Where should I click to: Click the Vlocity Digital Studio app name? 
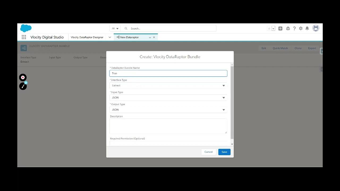coord(47,37)
